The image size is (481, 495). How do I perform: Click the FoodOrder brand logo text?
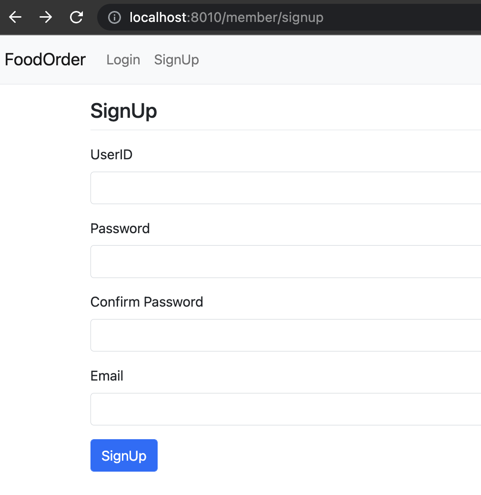pos(45,59)
